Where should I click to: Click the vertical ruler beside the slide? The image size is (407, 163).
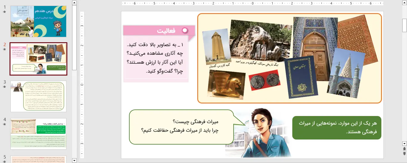(x=82, y=85)
